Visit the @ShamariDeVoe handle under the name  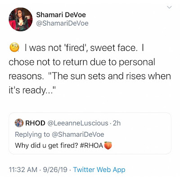tap(62, 23)
